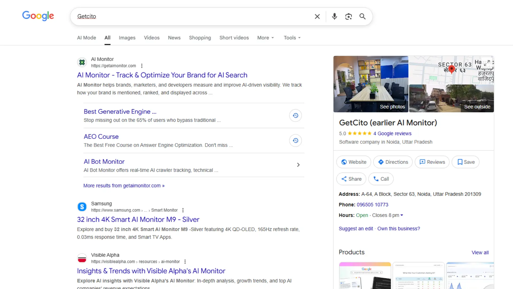513x289 pixels.
Task: Click the Directions button
Action: coord(393,162)
